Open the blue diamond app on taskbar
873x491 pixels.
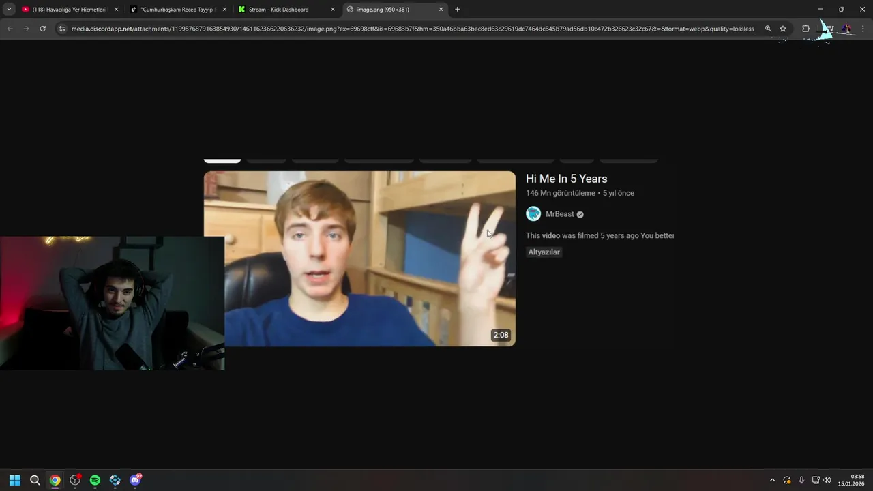[x=115, y=480]
